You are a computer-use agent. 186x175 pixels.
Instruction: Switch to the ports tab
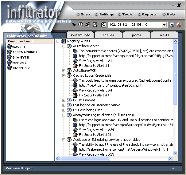136,35
